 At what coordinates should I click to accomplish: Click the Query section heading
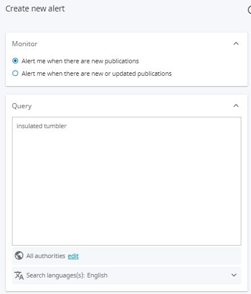22,106
